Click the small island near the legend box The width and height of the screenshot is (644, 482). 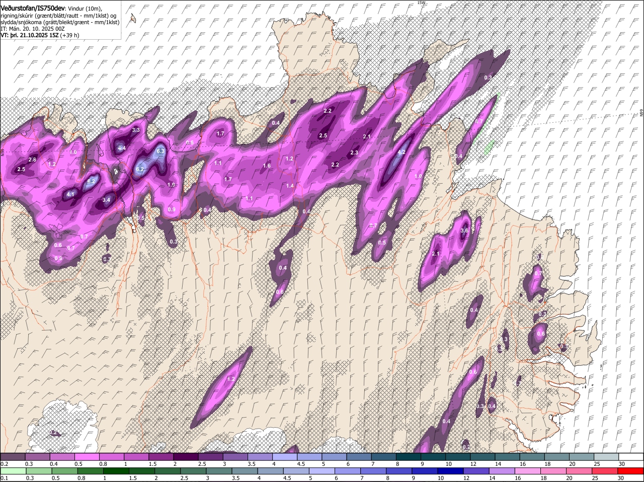133,18
